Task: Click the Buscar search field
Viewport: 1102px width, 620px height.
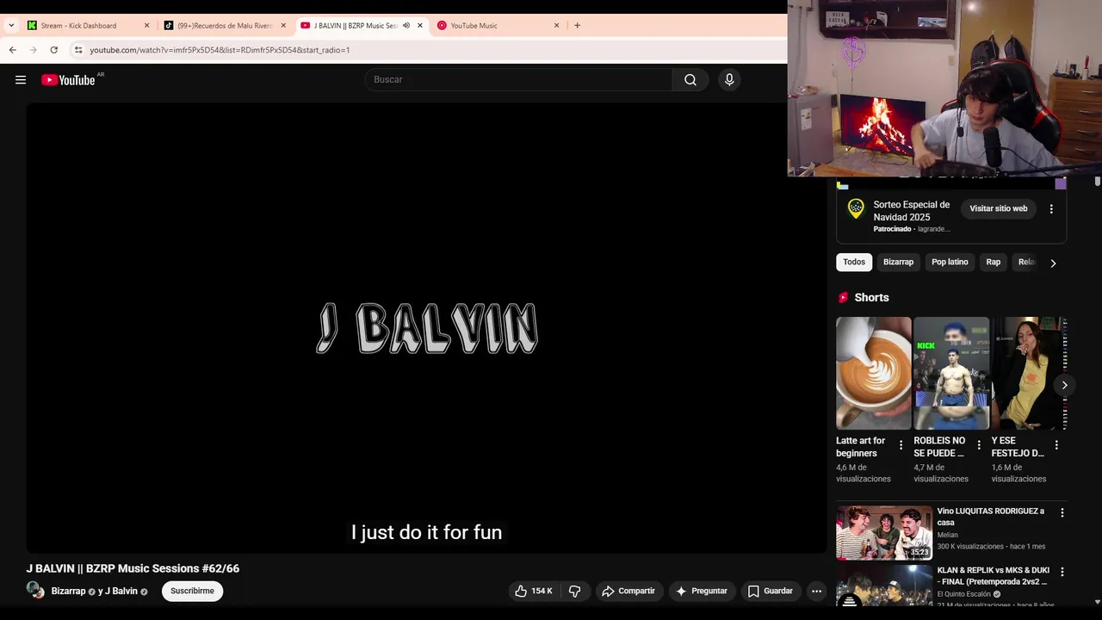Action: (518, 80)
